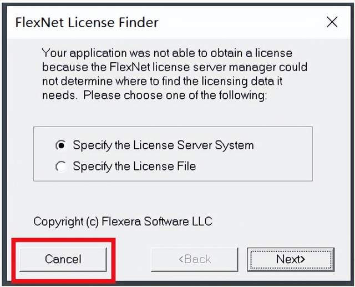
Task: Click the "Specify the License File" label text
Action: 134,166
